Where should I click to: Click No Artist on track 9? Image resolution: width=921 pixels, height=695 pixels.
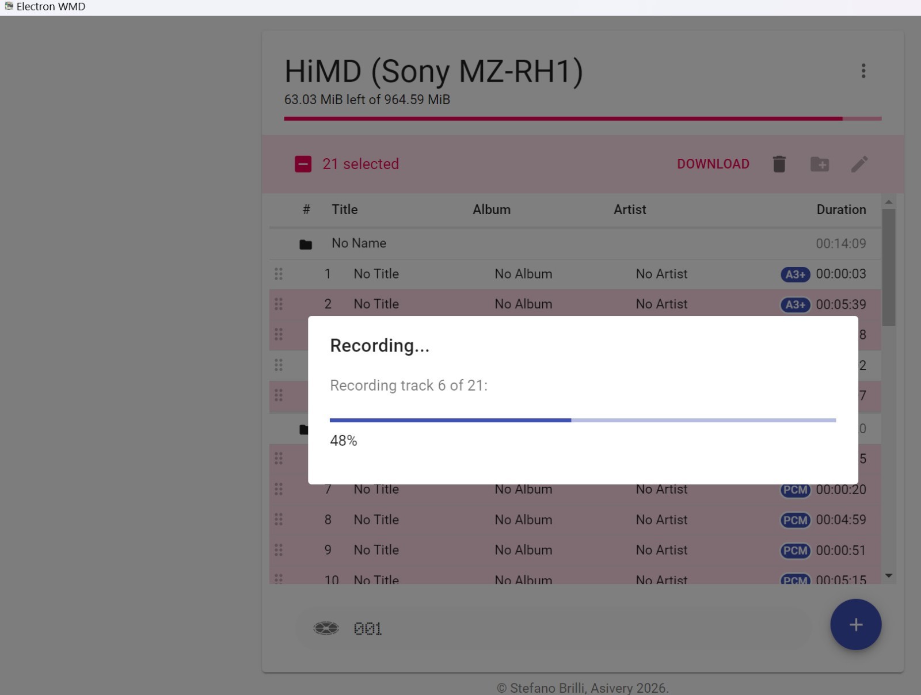click(661, 550)
